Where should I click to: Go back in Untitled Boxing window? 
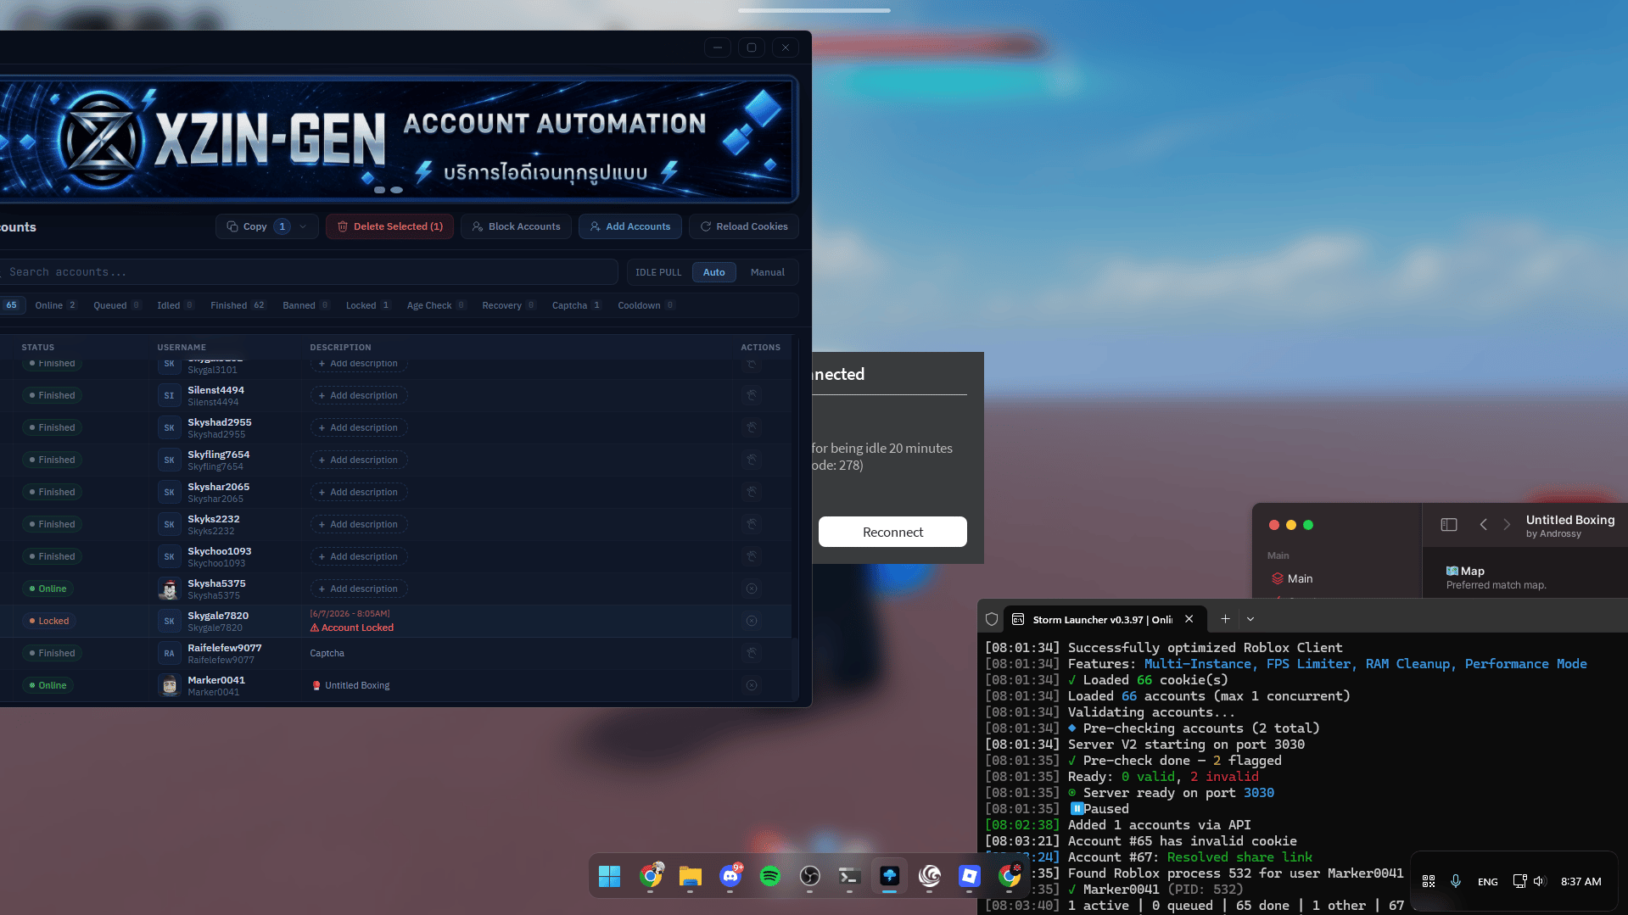[x=1483, y=525]
